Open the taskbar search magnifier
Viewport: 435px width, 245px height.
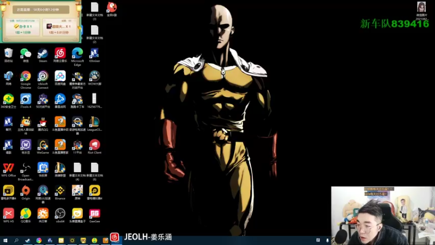click(x=16, y=241)
